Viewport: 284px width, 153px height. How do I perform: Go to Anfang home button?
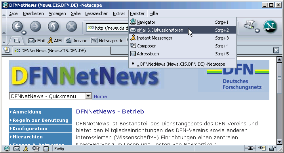pyautogui.click(x=76, y=41)
